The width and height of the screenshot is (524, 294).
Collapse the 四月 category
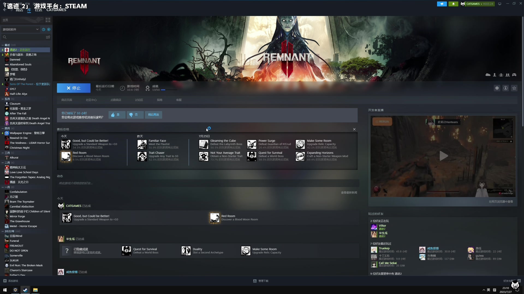click(x=3, y=128)
